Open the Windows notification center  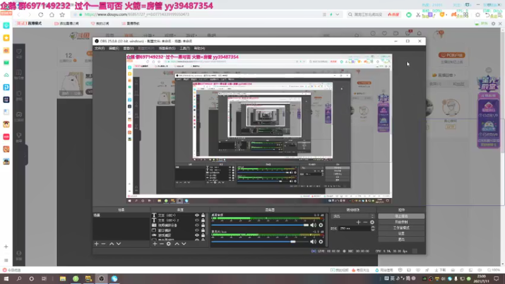click(496, 278)
